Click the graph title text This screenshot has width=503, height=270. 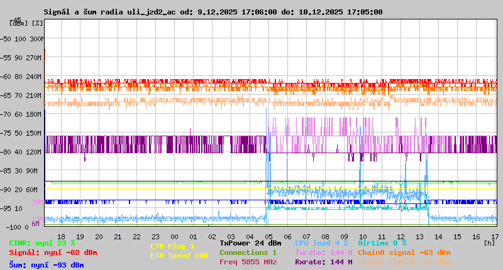[213, 12]
